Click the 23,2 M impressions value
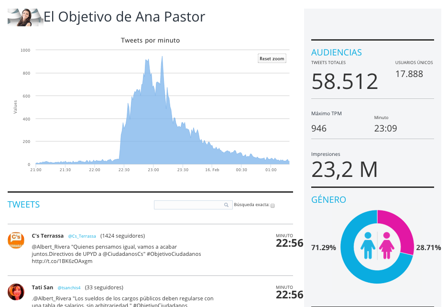The image size is (447, 307). pyautogui.click(x=344, y=170)
